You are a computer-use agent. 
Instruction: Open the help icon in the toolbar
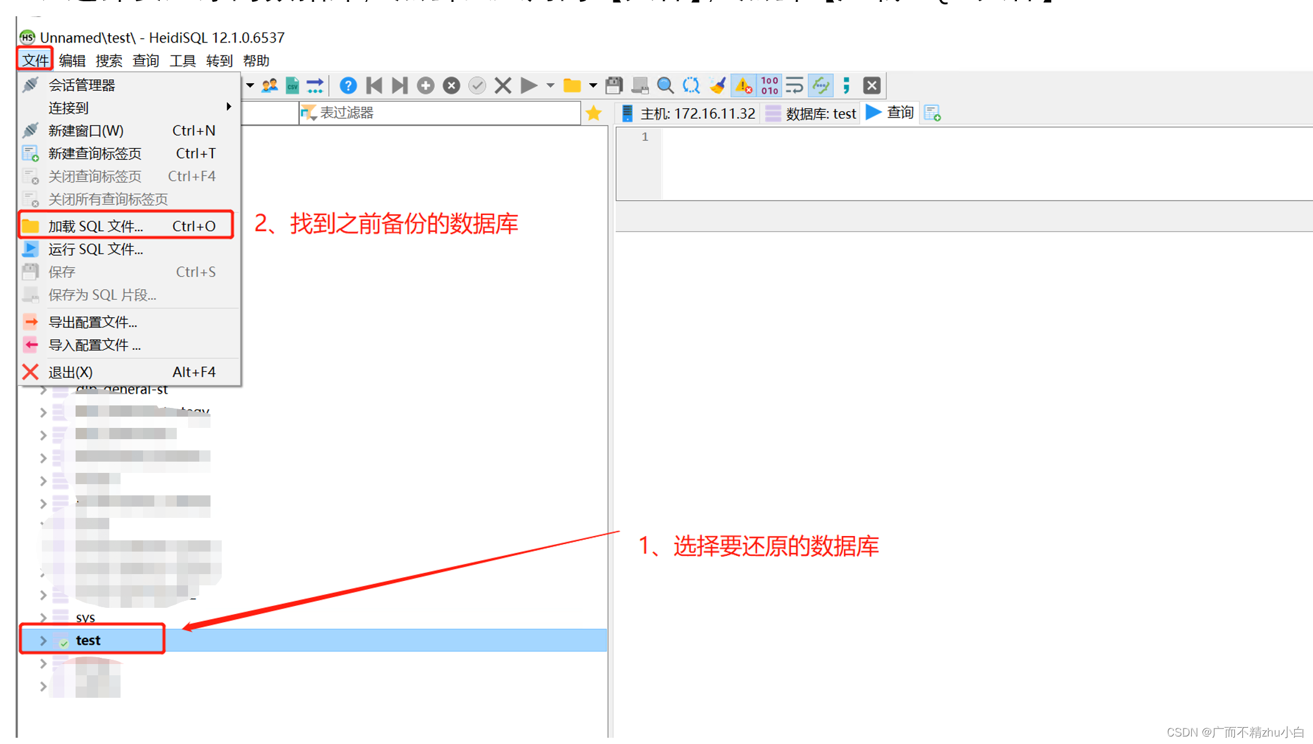click(348, 86)
